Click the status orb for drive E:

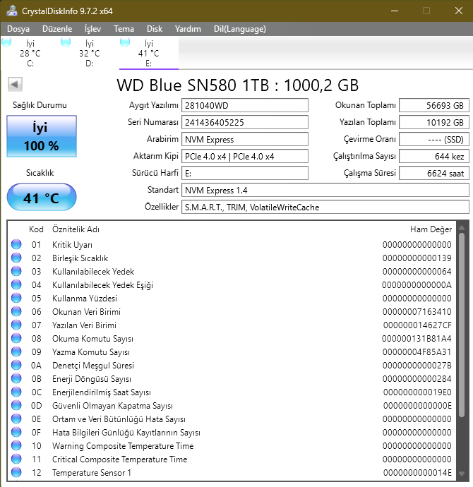click(125, 42)
